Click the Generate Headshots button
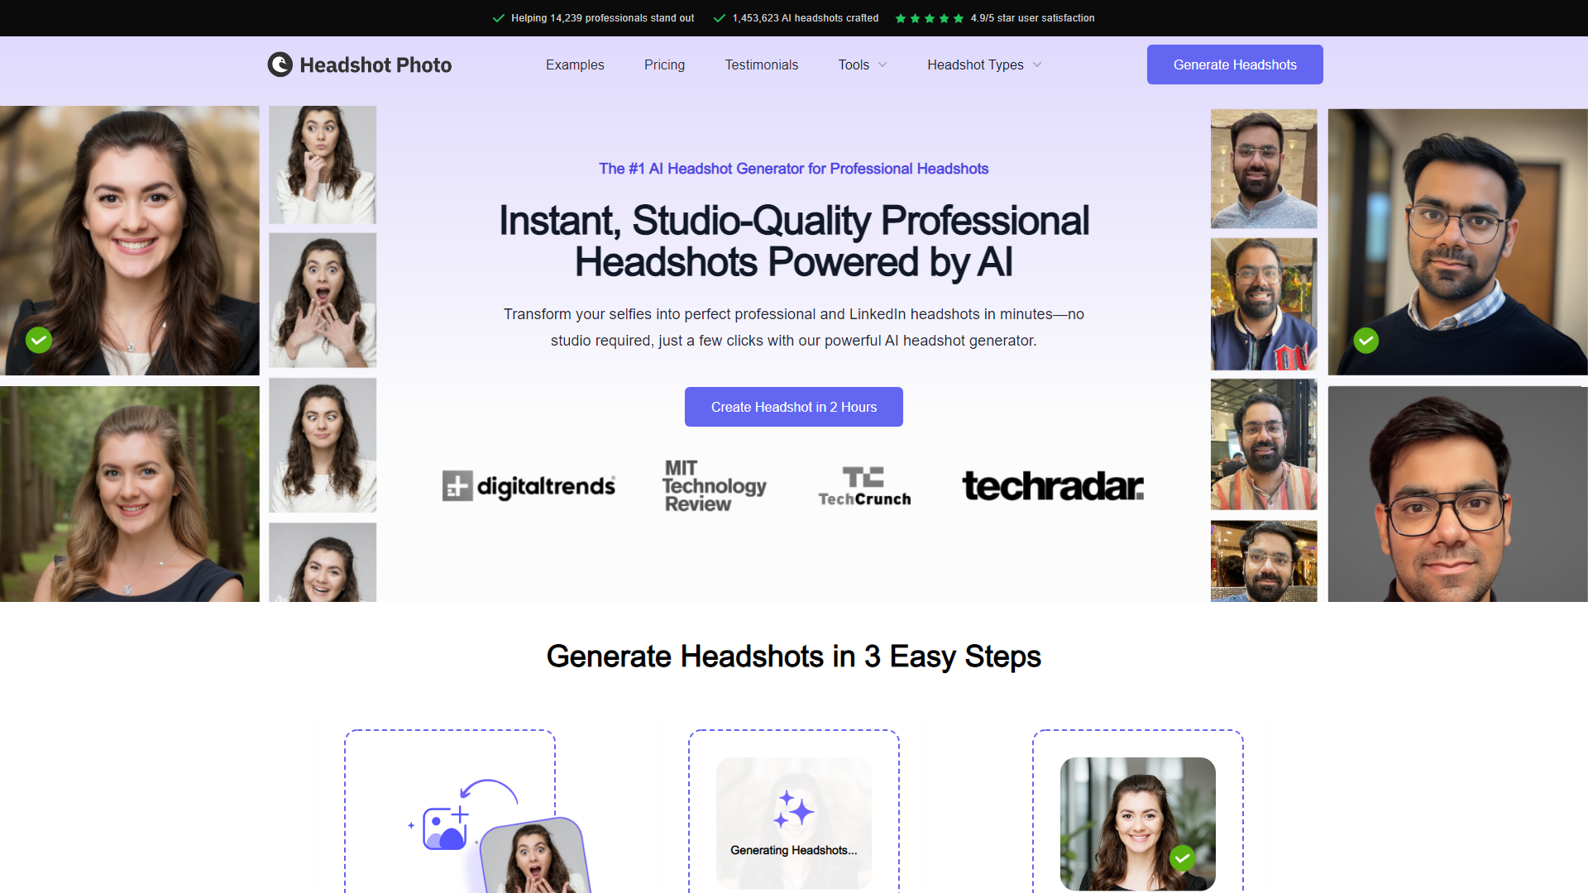The image size is (1588, 893). [1235, 64]
